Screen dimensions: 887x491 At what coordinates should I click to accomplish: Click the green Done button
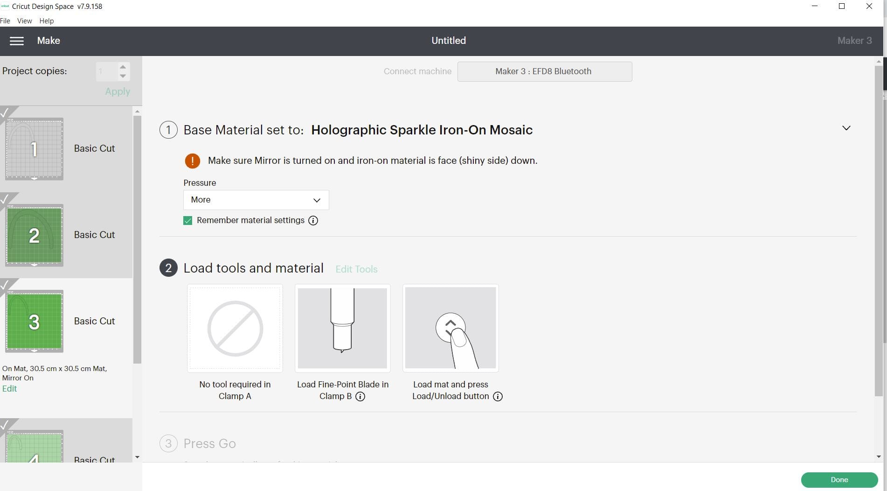coord(839,480)
